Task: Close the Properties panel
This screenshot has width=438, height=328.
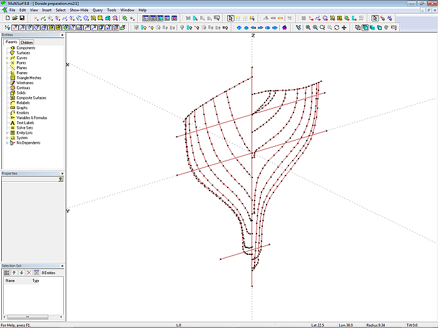Action: tap(62, 173)
